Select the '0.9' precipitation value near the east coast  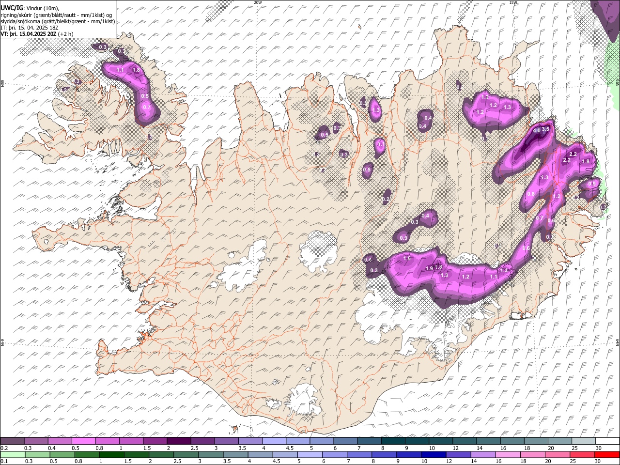point(591,184)
